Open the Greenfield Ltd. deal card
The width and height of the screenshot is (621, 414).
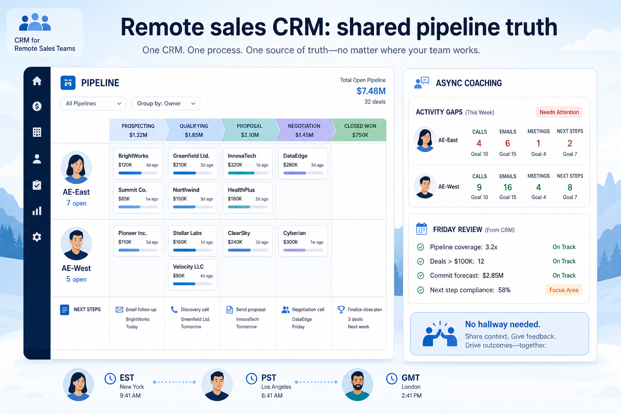193,164
